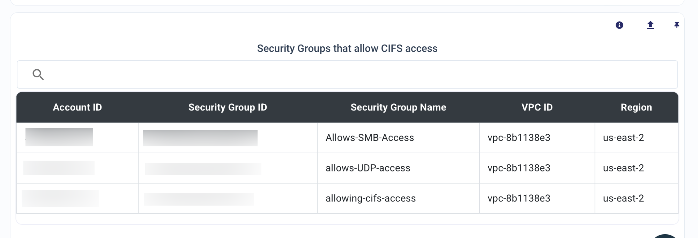Sort by Security Group ID header
Screen dimensions: 698x238
(228, 107)
